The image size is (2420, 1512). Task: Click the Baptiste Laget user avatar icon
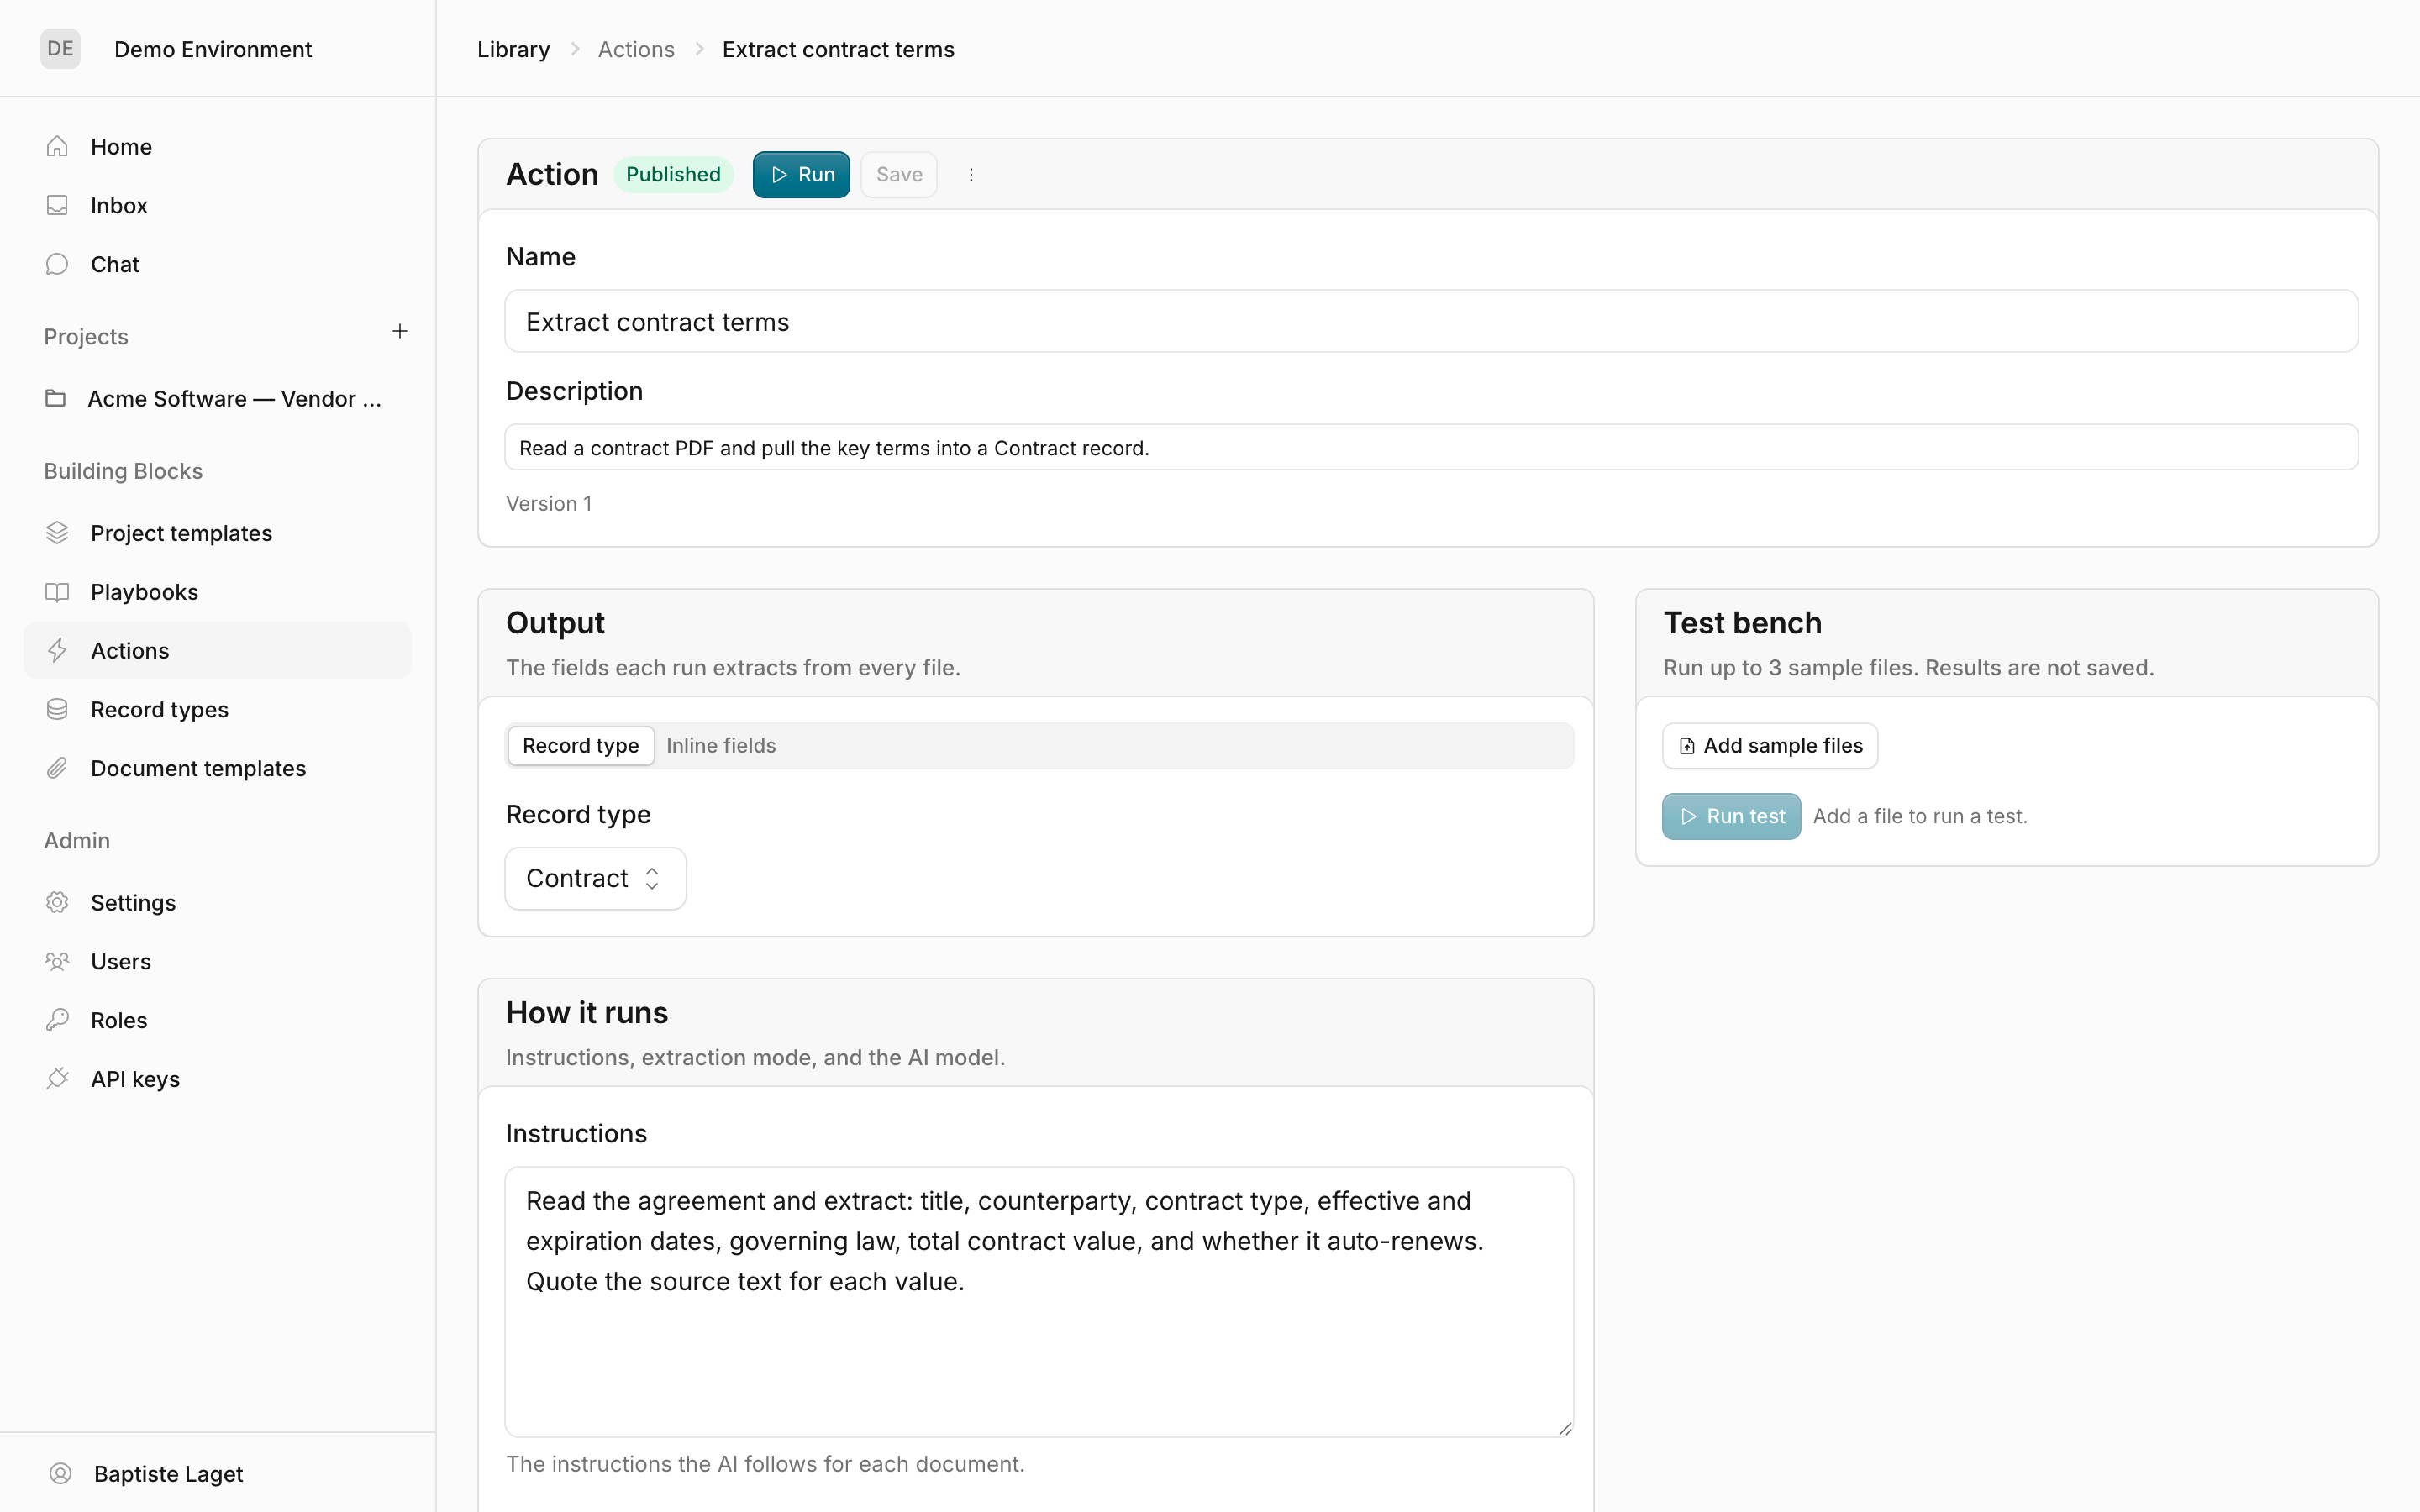(x=60, y=1473)
